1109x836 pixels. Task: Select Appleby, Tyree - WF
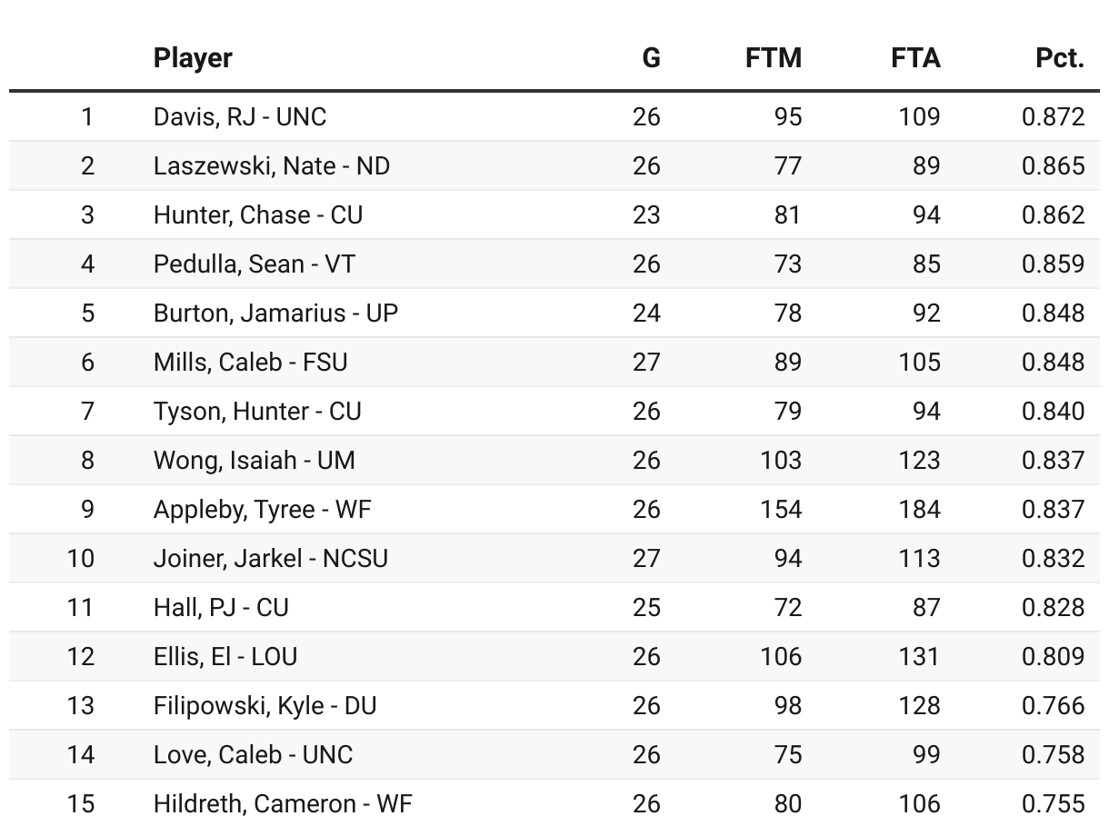263,509
